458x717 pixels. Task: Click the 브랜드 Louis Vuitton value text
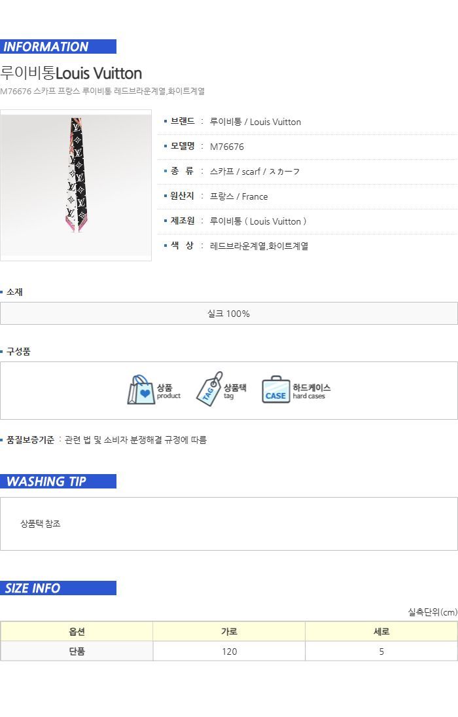pyautogui.click(x=255, y=122)
